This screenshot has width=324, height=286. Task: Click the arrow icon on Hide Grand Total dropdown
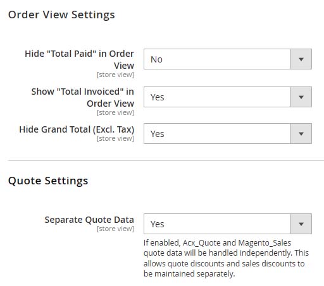(301, 134)
